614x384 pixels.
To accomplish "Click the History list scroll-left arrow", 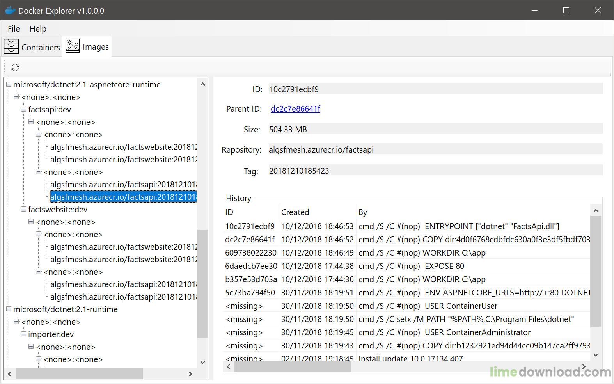I will (229, 366).
